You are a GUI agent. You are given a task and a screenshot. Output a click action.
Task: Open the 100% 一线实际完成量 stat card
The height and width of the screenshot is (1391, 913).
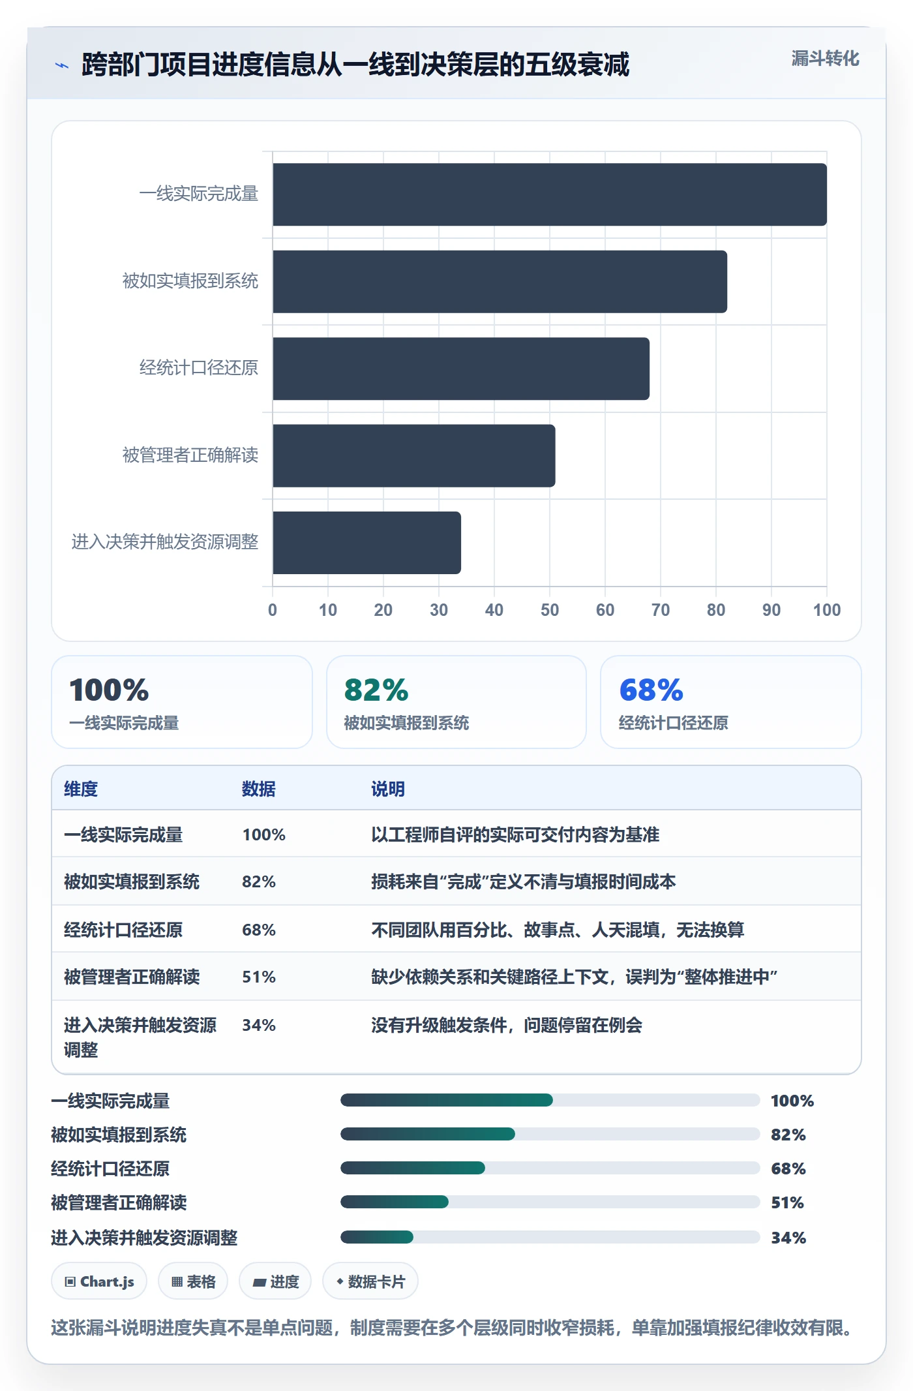coord(182,702)
